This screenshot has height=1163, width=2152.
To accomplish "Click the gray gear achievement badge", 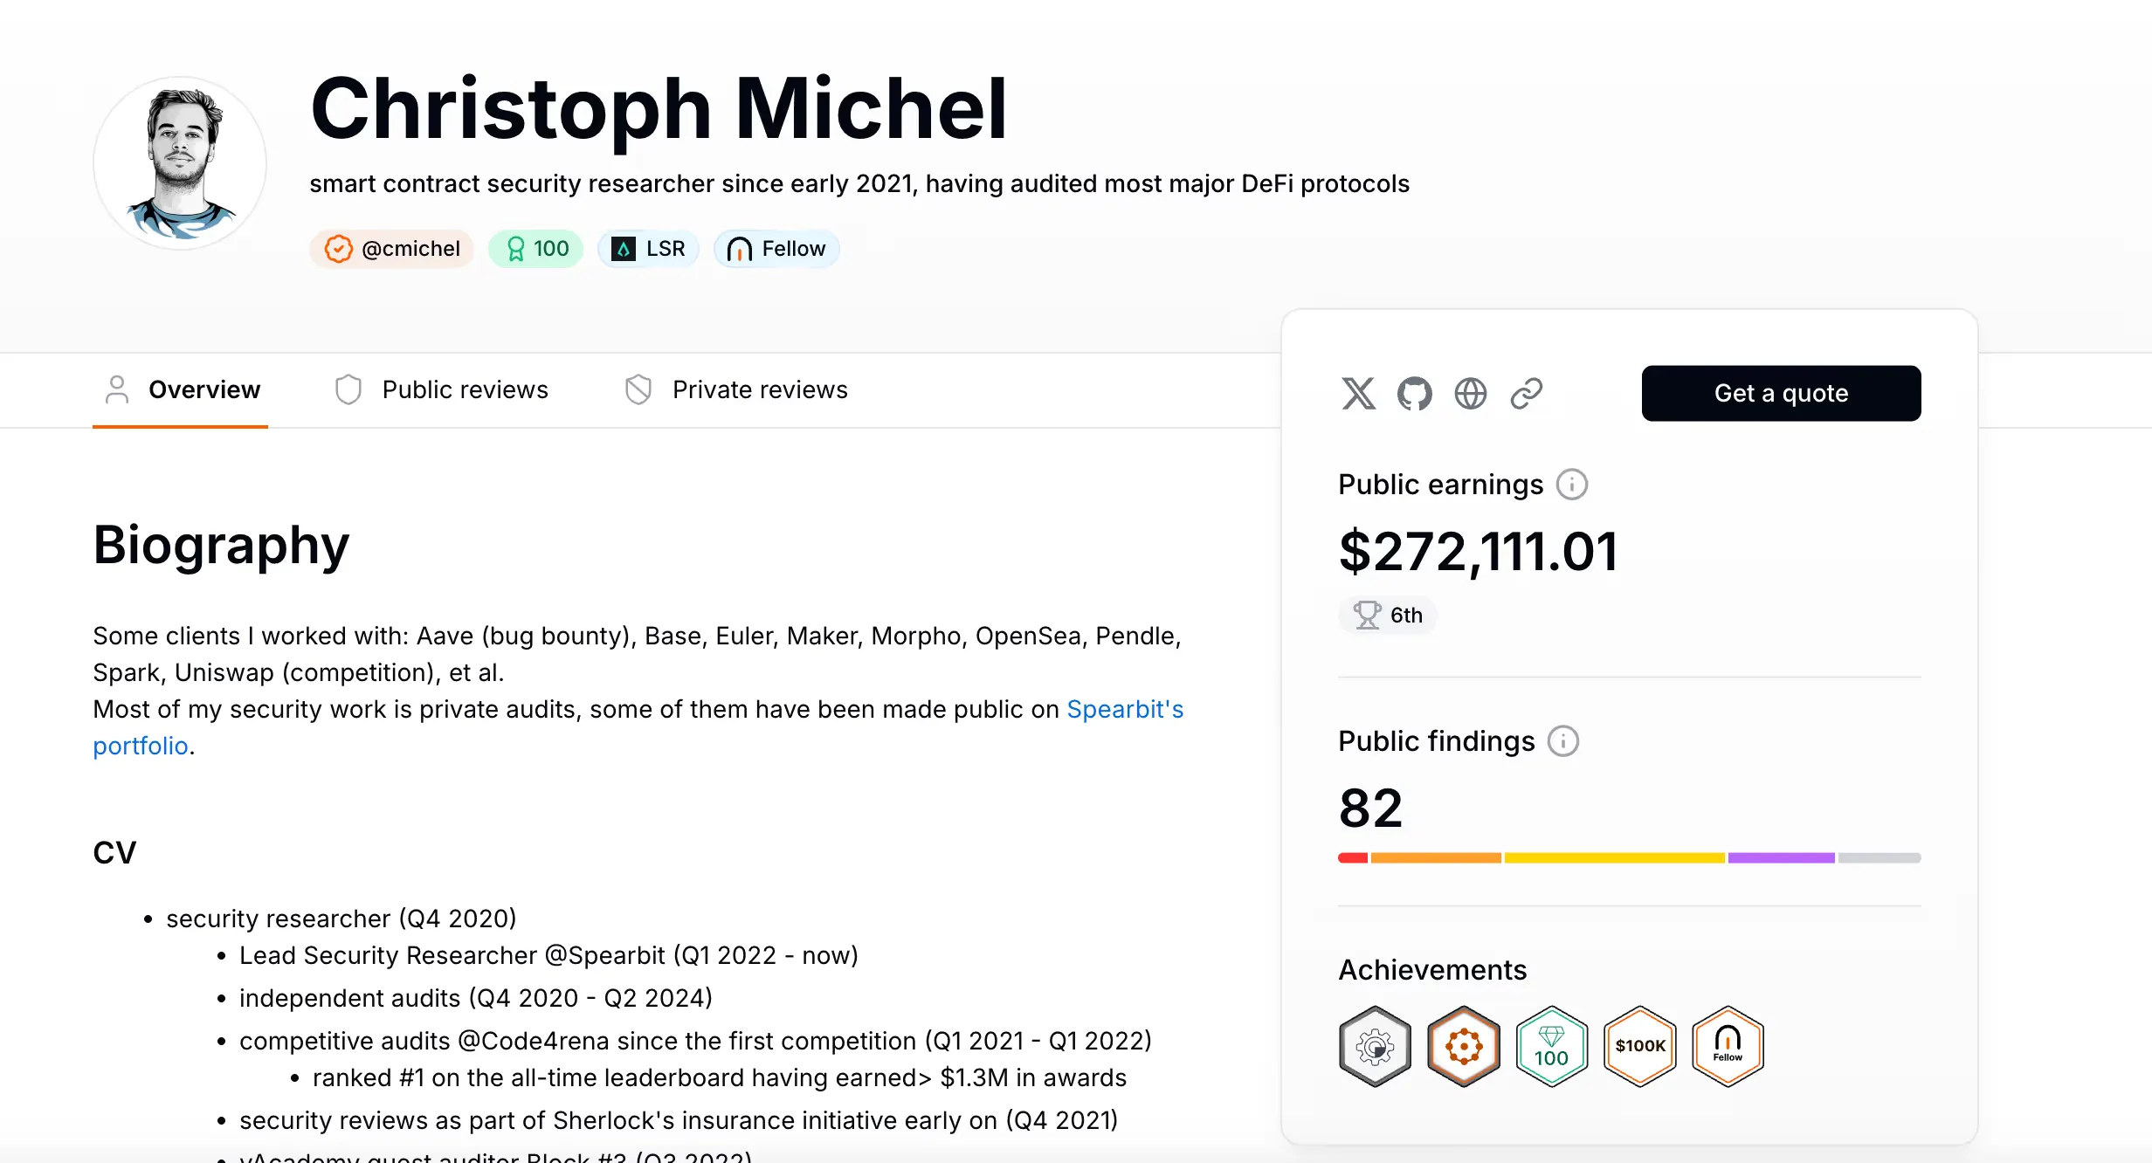I will click(x=1376, y=1046).
